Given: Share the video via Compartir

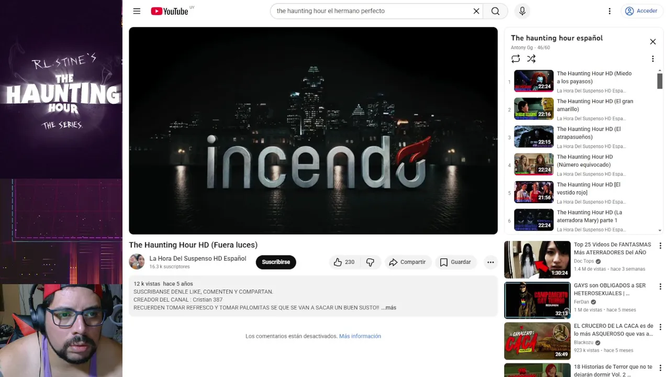Looking at the screenshot, I should point(407,262).
